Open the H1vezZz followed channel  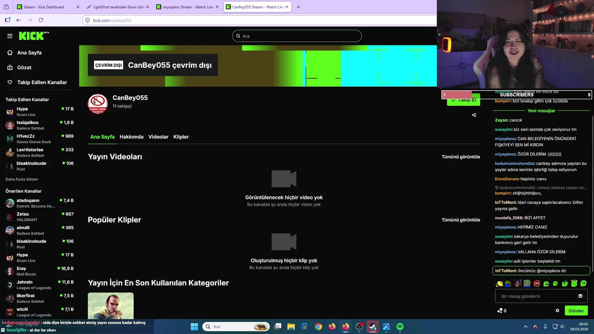39,139
